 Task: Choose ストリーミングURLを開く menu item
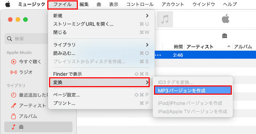[x=101, y=24]
